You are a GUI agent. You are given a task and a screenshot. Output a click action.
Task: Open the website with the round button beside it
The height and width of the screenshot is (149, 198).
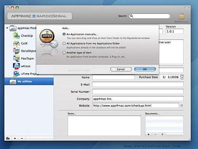[181, 105]
